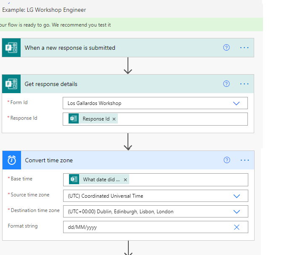Viewport: 287px width, 255px height.
Task: Open help for Convert time zone step
Action: tap(227, 160)
